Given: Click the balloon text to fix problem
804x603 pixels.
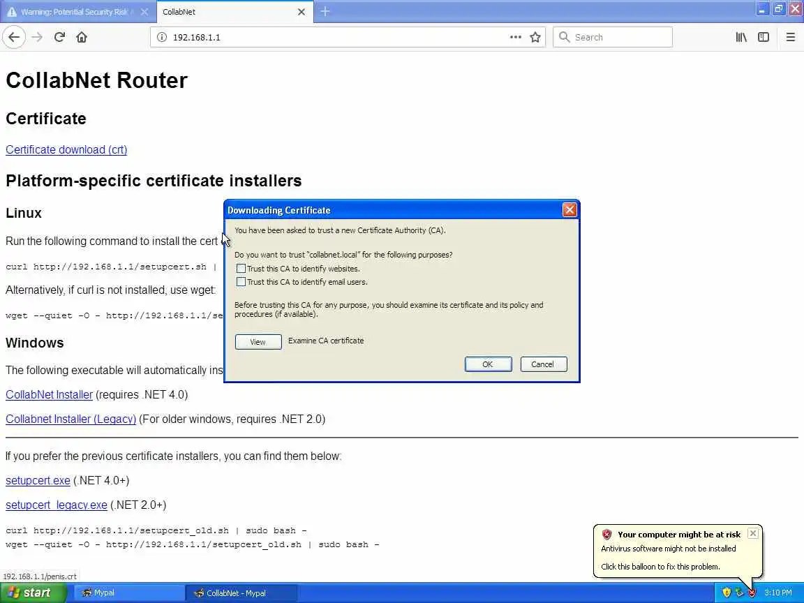Looking at the screenshot, I should [x=660, y=567].
